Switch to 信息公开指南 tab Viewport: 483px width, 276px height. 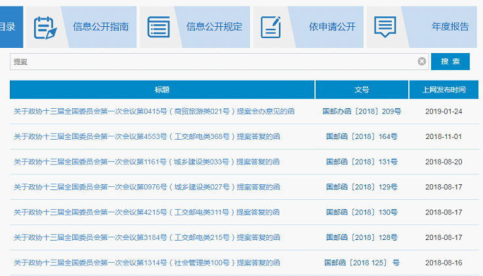[101, 27]
